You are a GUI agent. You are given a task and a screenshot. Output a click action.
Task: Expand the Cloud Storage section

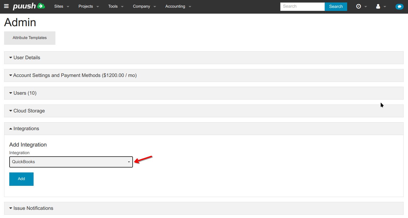[x=29, y=111]
